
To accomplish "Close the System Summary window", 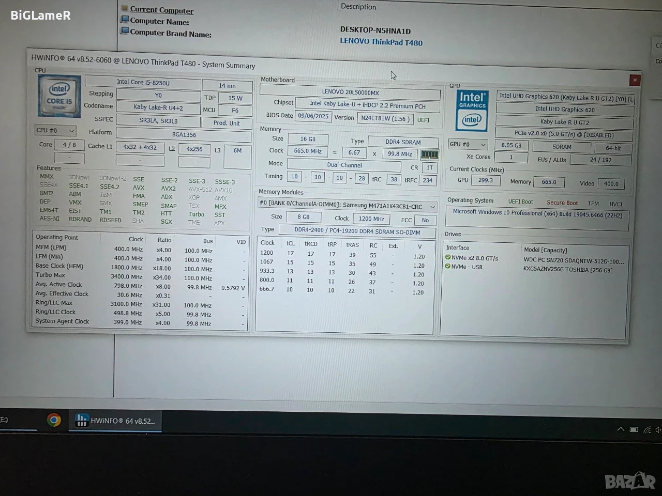I will pyautogui.click(x=635, y=80).
